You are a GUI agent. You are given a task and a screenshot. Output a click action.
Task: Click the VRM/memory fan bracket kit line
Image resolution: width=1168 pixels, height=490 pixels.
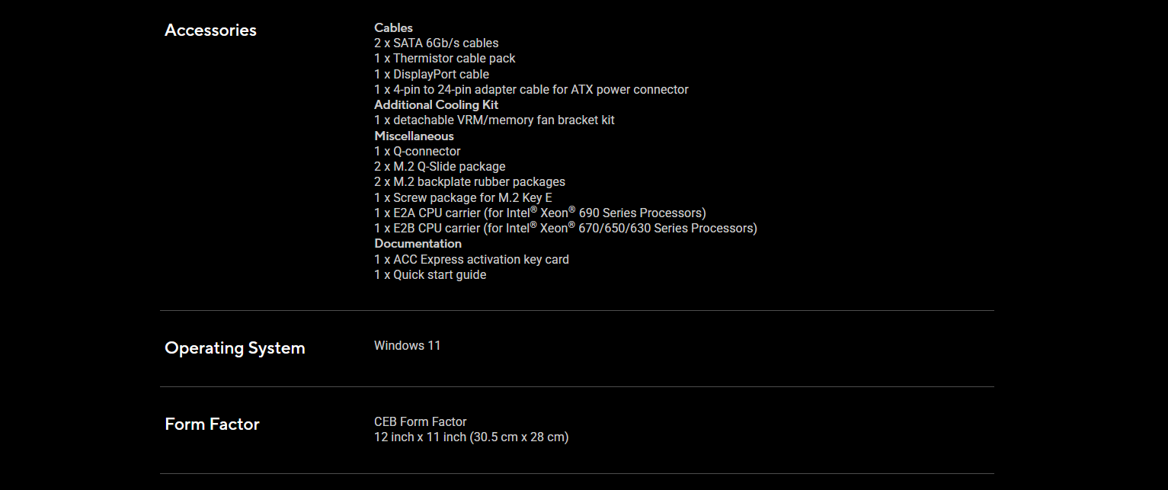point(494,120)
